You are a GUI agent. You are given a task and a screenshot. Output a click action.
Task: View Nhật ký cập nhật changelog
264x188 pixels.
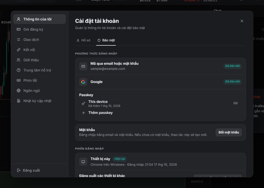click(x=39, y=101)
